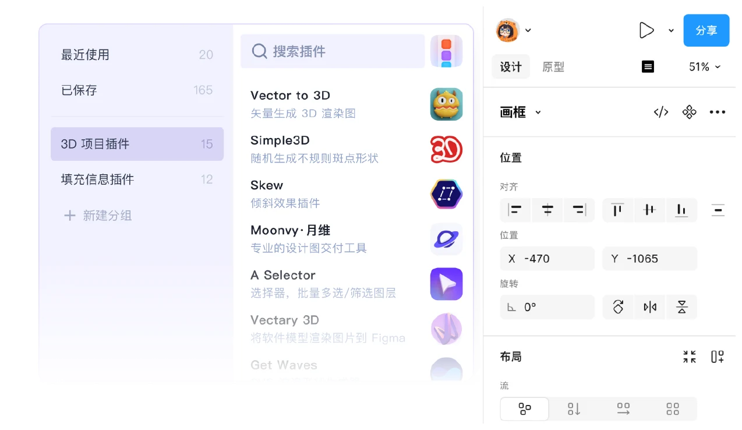Click the 分享 button
The width and height of the screenshot is (742, 430).
pos(706,30)
